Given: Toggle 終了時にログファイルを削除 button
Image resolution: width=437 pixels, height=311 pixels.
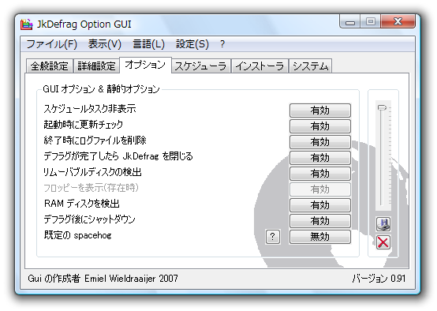Looking at the screenshot, I should (320, 142).
